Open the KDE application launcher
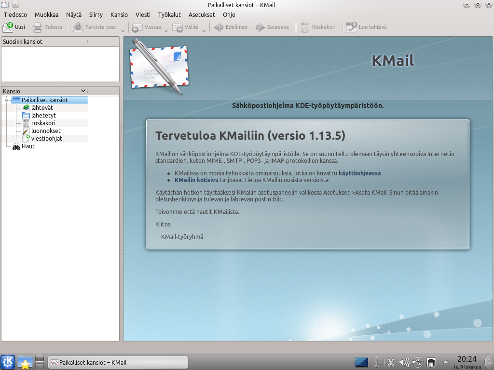This screenshot has height=370, width=494. point(8,362)
